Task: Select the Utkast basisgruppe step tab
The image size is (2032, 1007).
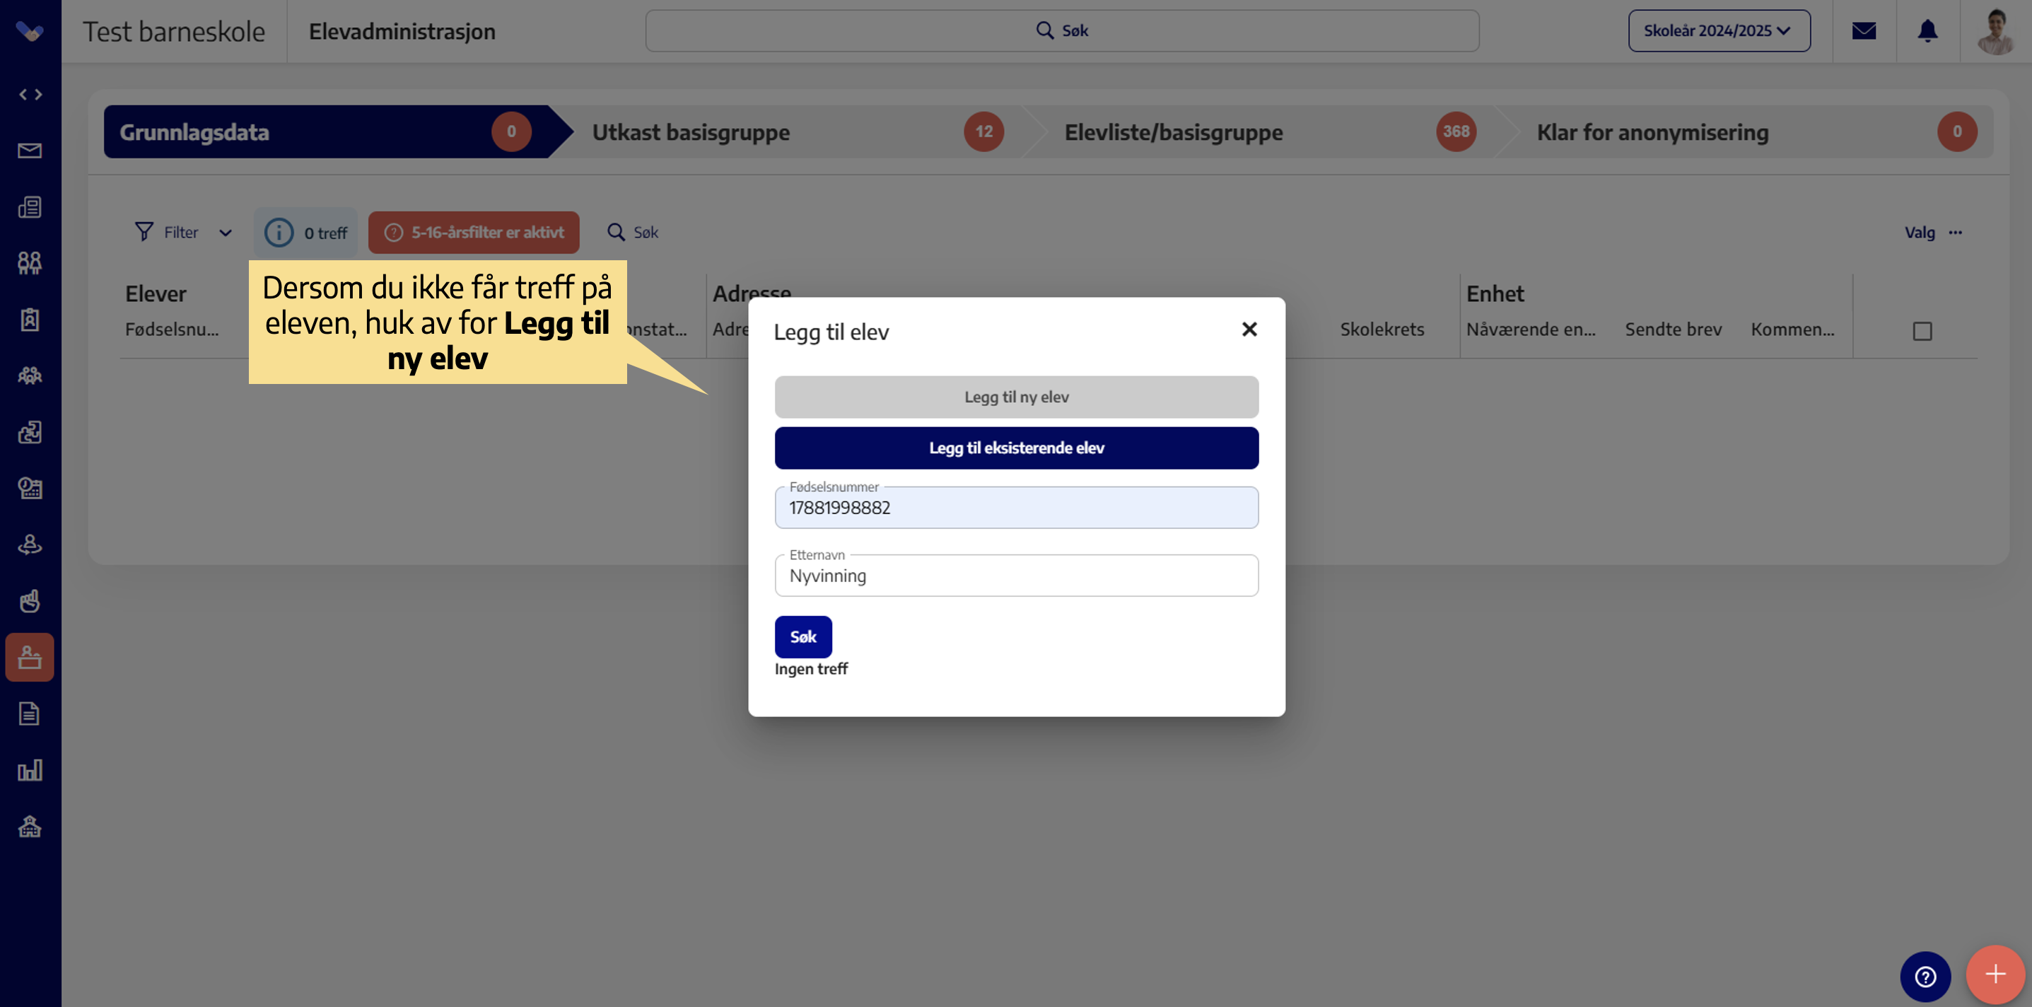Action: click(797, 132)
